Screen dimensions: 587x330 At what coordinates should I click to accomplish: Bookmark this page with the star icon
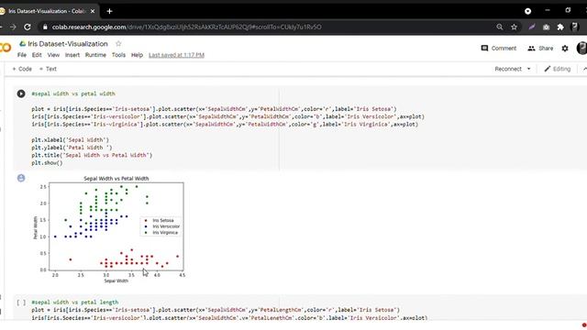pos(514,27)
